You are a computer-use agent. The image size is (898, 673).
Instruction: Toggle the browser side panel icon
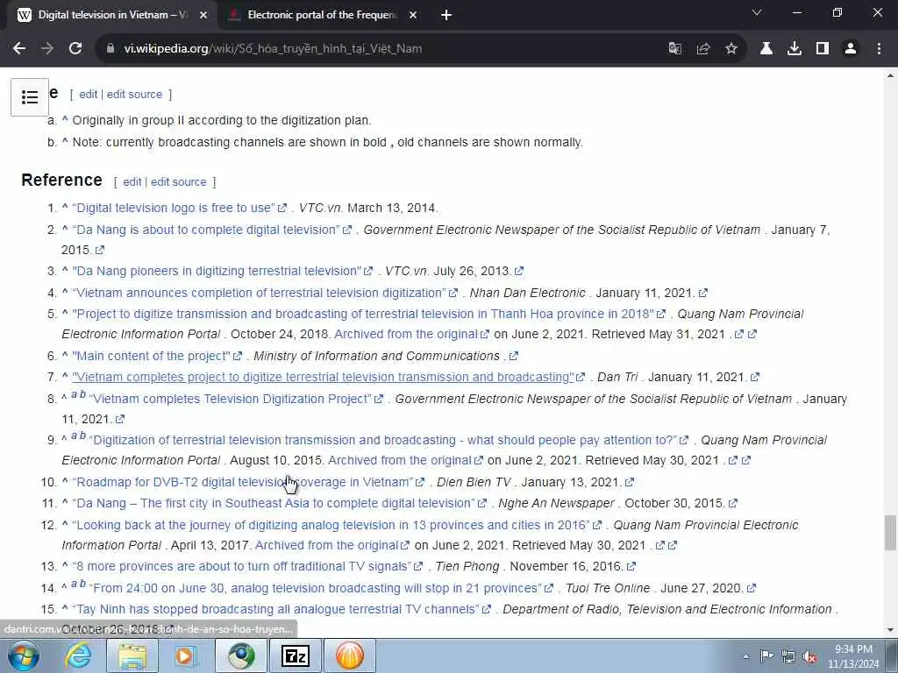tap(823, 49)
